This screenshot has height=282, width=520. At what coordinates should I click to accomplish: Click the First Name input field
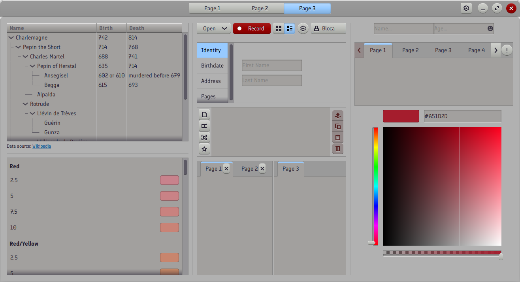[x=272, y=65]
